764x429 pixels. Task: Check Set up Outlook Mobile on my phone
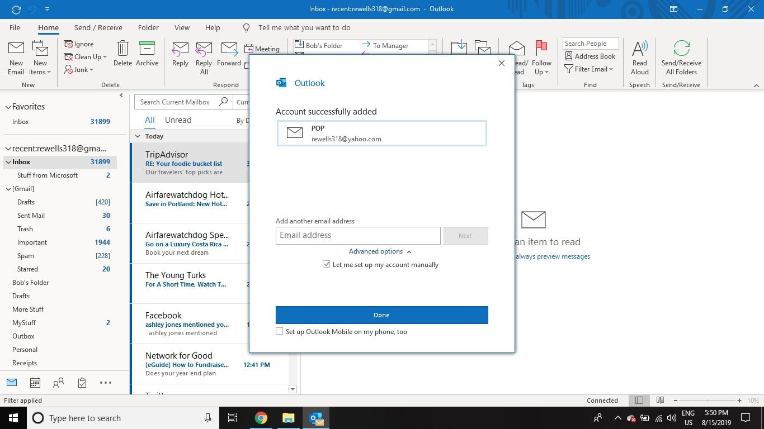(x=280, y=331)
